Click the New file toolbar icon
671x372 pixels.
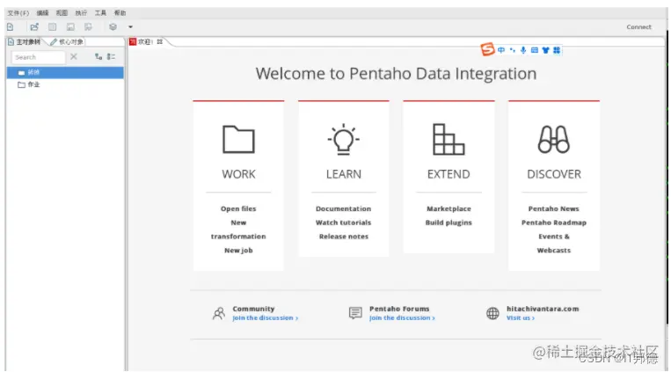(x=11, y=27)
